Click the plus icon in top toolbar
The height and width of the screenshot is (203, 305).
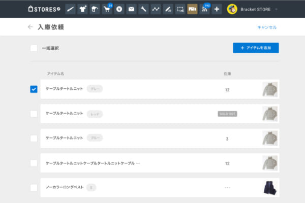(x=217, y=9)
